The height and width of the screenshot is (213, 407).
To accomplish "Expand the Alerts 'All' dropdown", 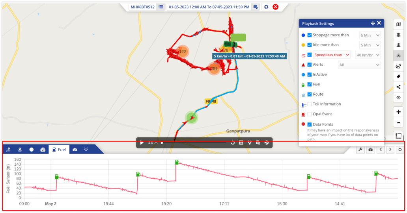I will click(359, 65).
